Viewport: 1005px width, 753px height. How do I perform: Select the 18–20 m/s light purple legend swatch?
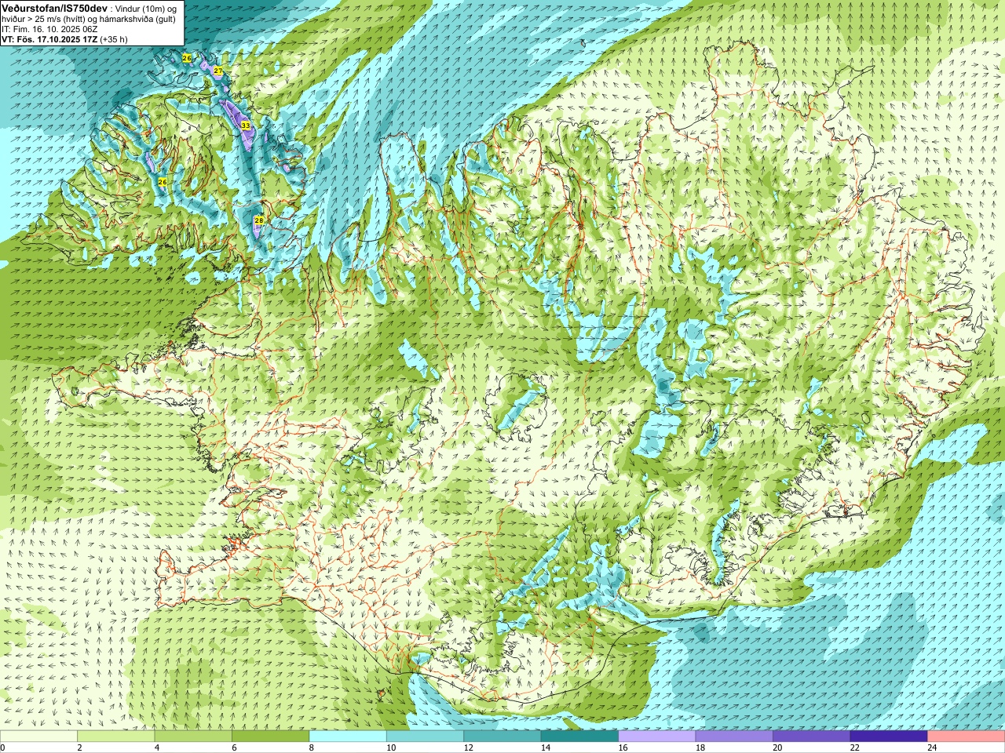point(734,737)
